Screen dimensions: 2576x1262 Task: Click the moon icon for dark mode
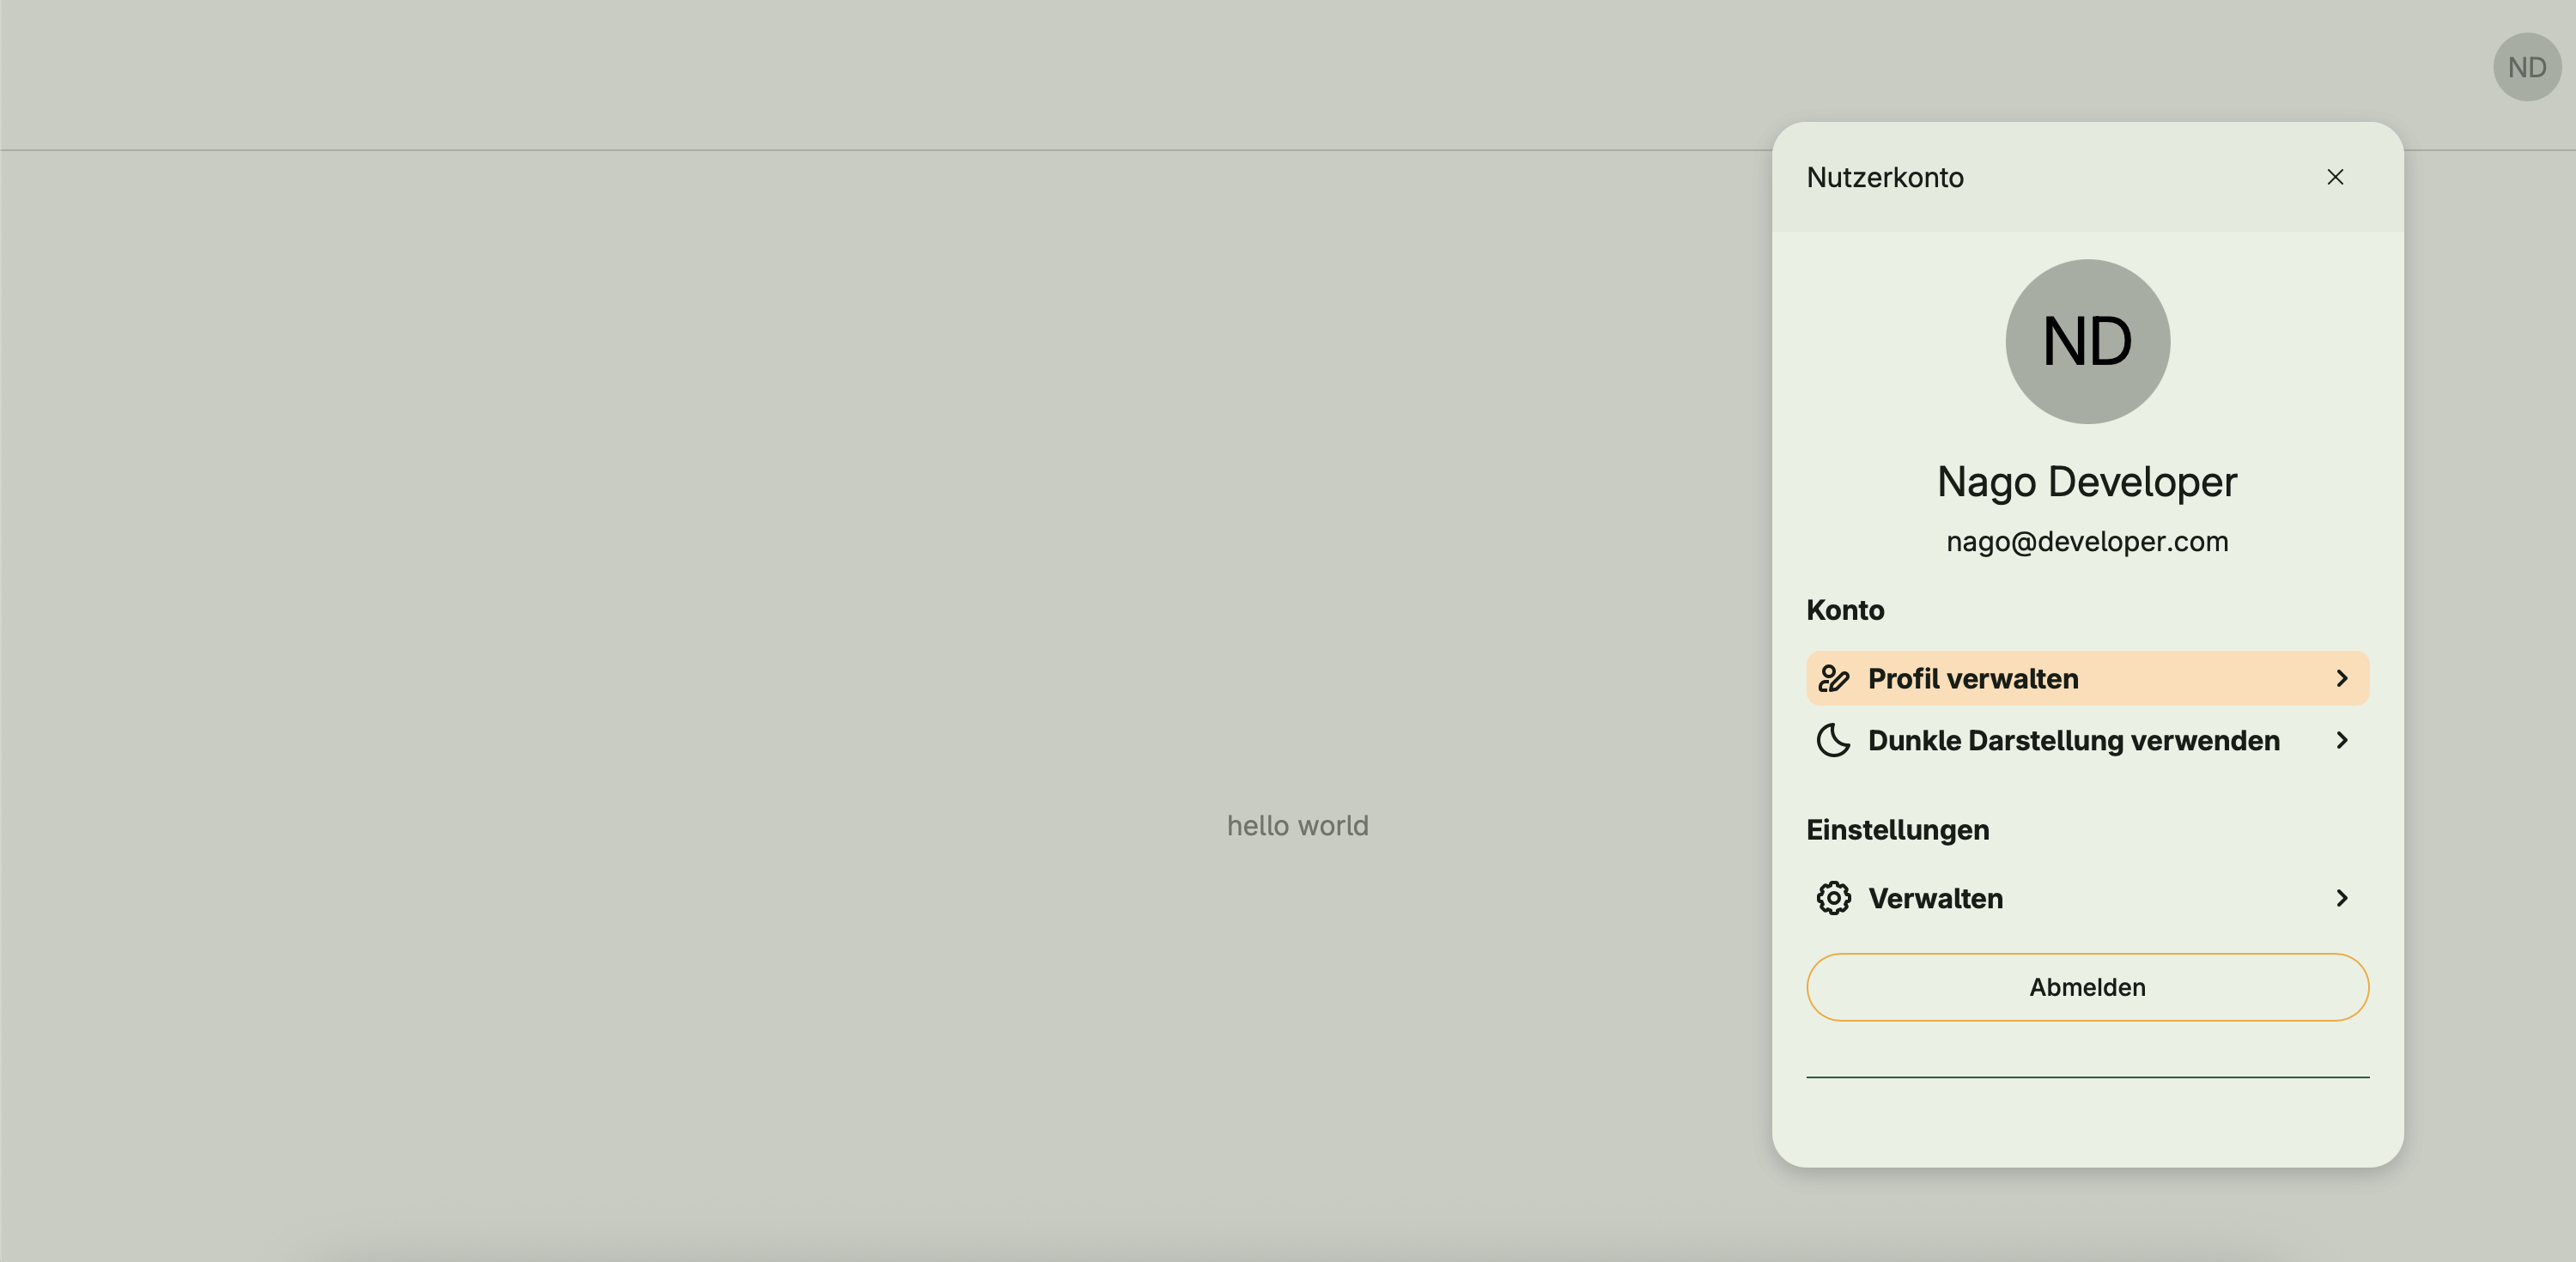(x=1833, y=741)
